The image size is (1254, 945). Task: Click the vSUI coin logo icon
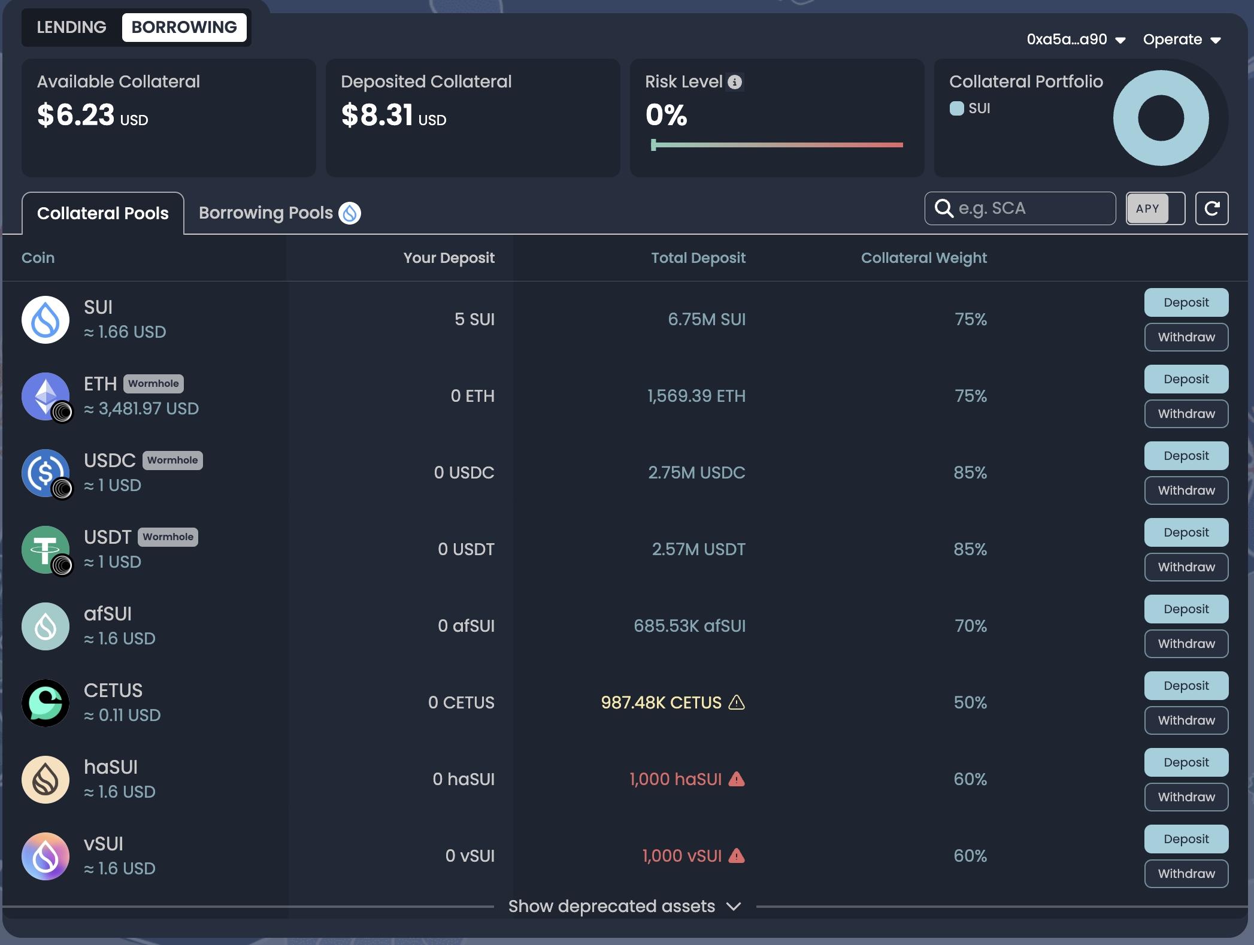coord(46,856)
